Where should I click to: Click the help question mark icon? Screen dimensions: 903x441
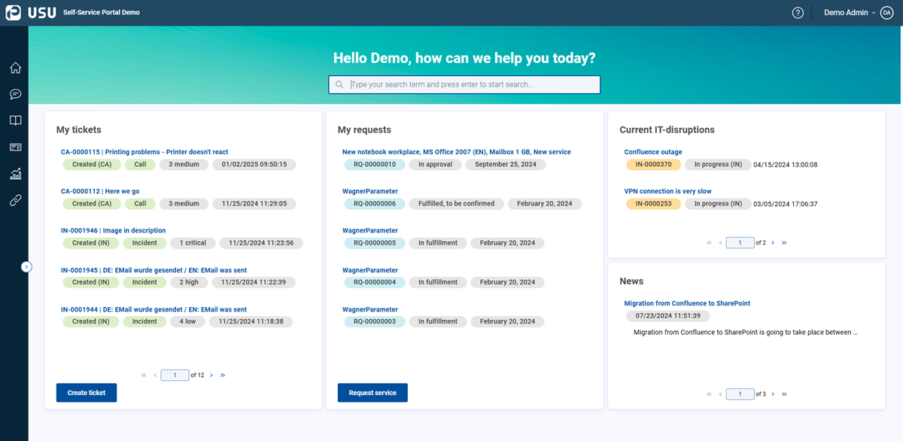coord(798,13)
